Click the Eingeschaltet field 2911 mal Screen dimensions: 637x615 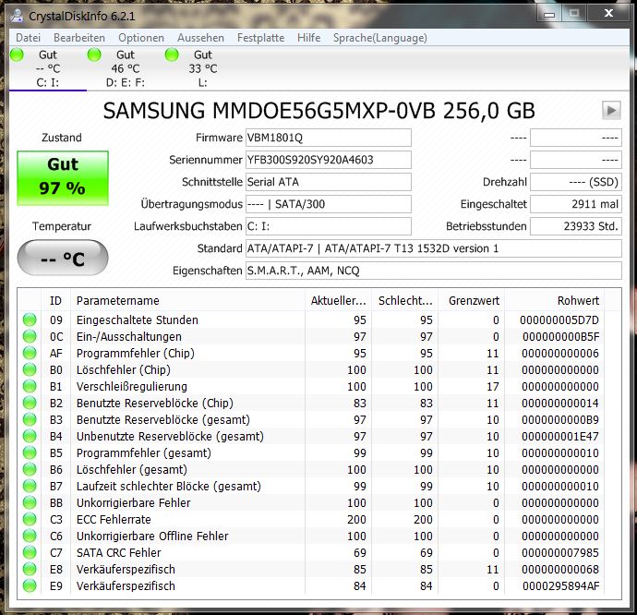point(576,204)
